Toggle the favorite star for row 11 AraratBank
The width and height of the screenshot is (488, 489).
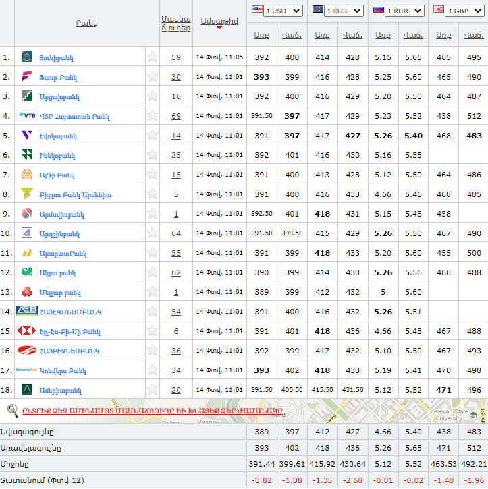point(153,252)
